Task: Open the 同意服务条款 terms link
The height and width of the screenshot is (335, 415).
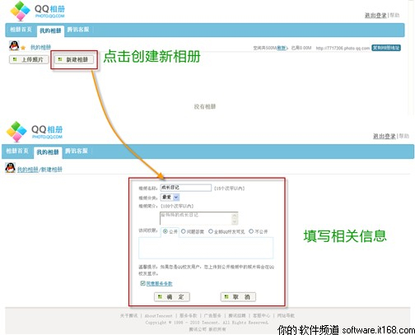Action: coord(159,283)
